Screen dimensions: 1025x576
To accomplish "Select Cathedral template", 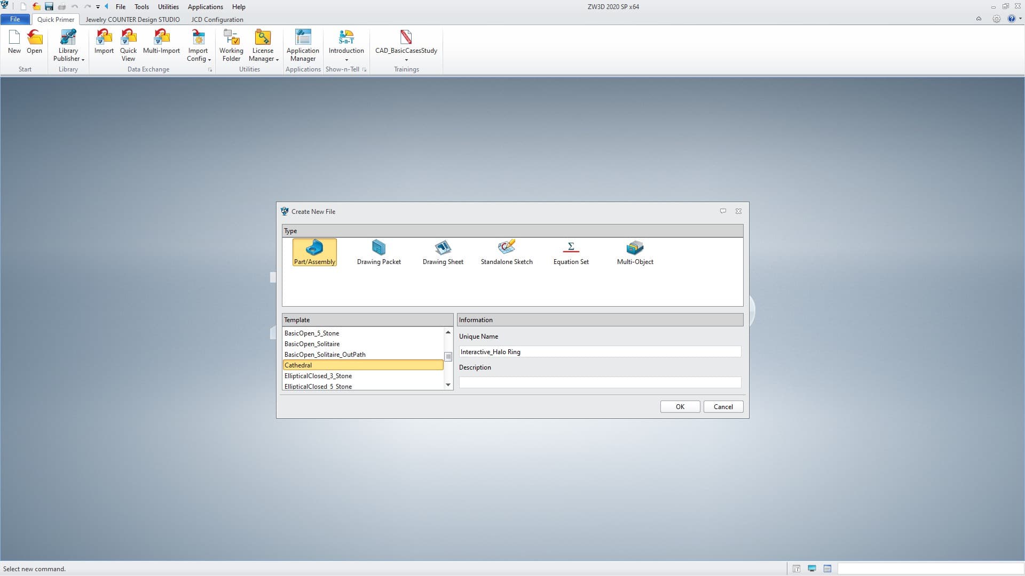I will click(363, 365).
